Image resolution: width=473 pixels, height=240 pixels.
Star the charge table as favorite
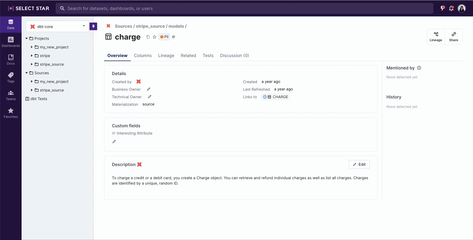(155, 37)
